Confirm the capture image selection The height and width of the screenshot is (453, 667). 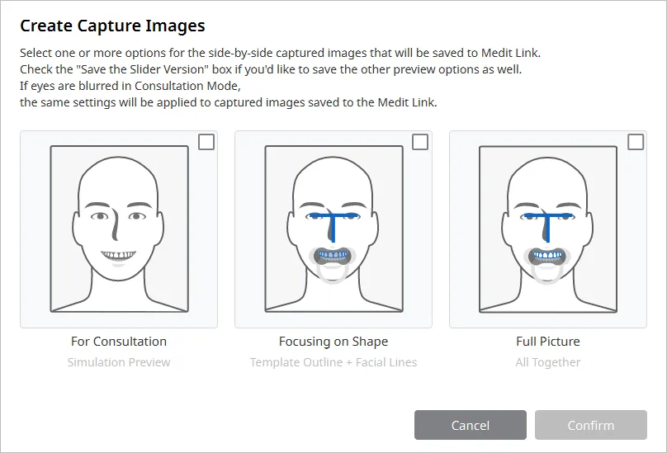tap(591, 425)
